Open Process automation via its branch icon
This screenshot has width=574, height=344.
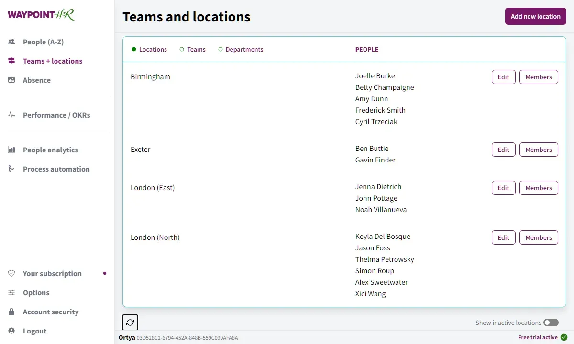click(x=11, y=169)
